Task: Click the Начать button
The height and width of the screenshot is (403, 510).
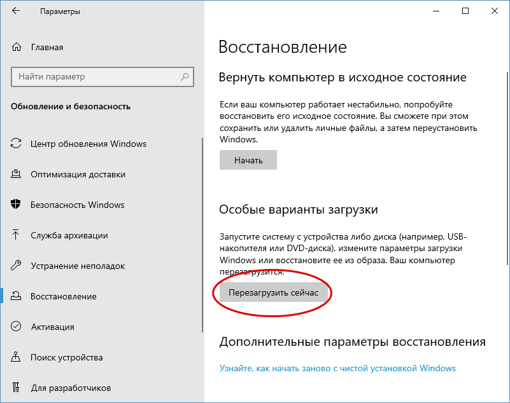Action: (248, 160)
